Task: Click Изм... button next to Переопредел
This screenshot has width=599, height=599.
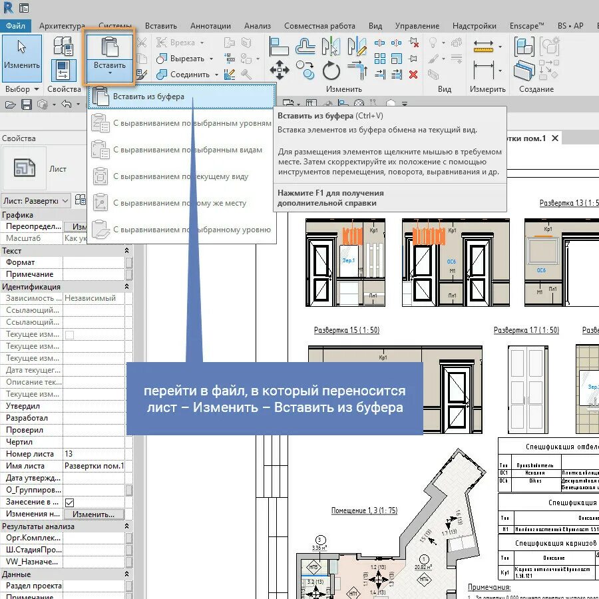Action: pos(76,226)
